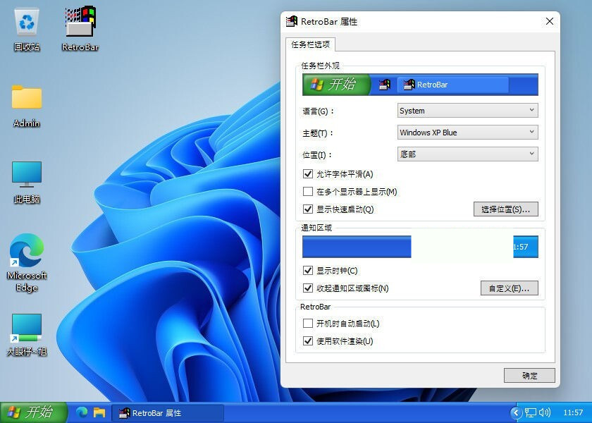Expand hidden tray icons arrow
The image size is (592, 423).
[516, 412]
